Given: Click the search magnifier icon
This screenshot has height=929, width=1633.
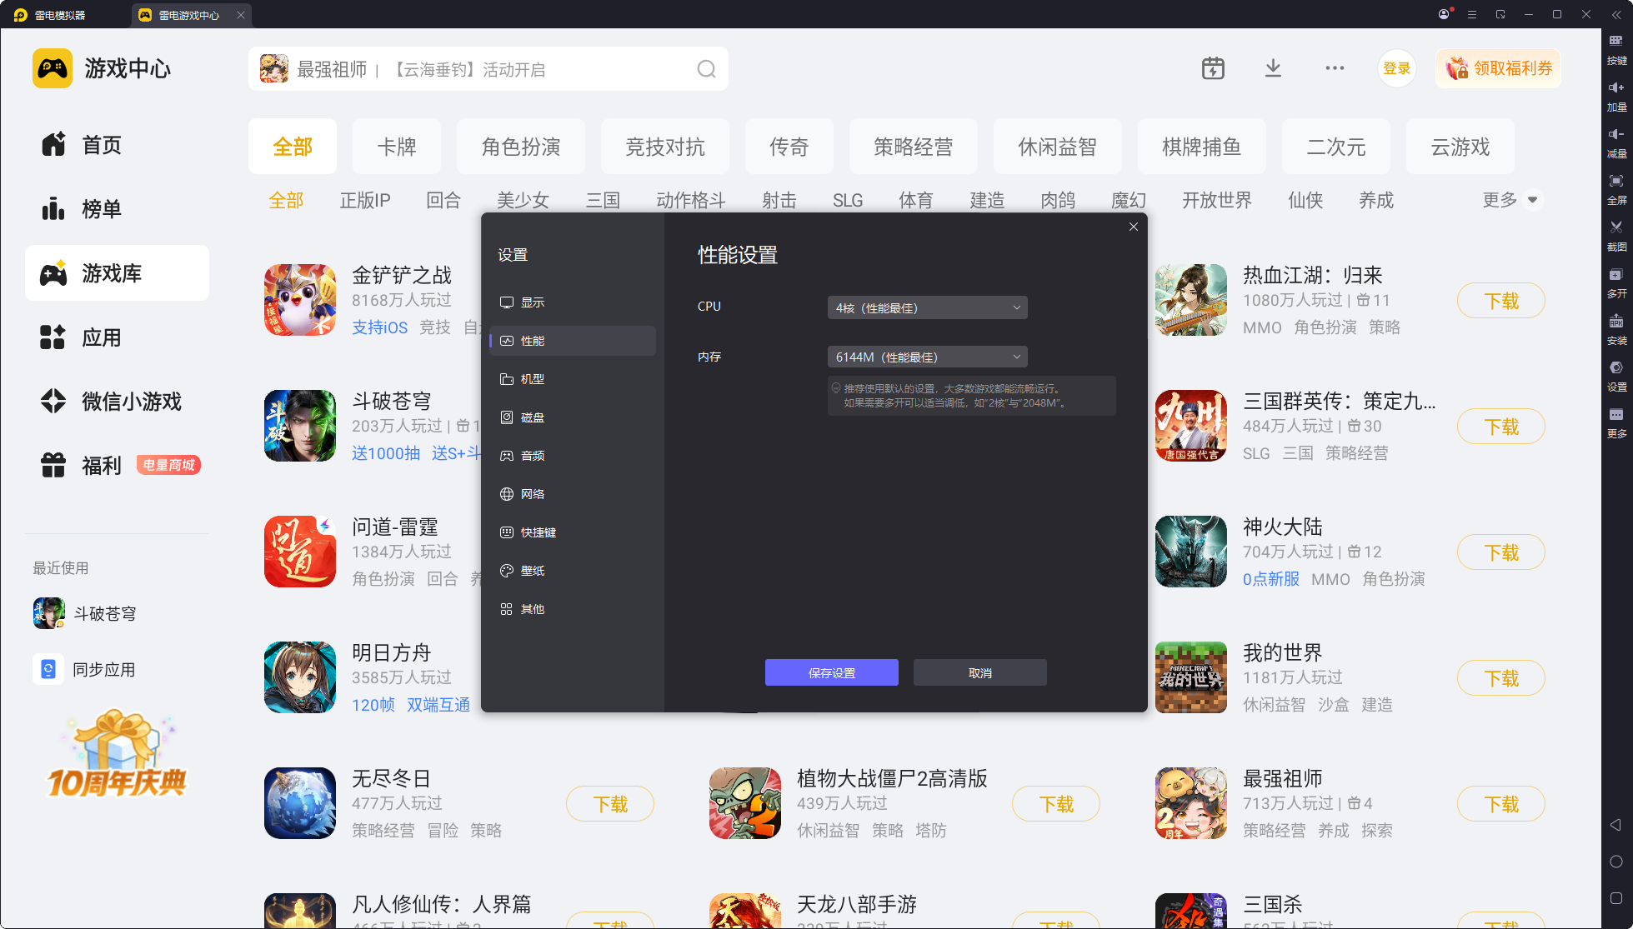Looking at the screenshot, I should click(x=706, y=69).
